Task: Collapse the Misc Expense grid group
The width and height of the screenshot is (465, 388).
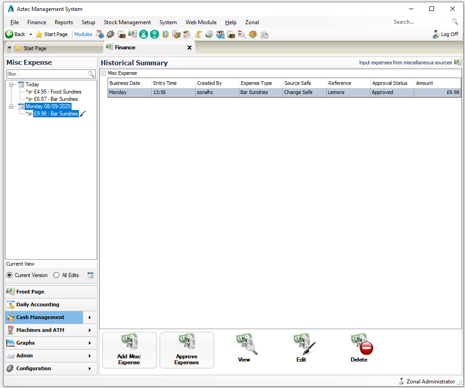Action: 103,73
